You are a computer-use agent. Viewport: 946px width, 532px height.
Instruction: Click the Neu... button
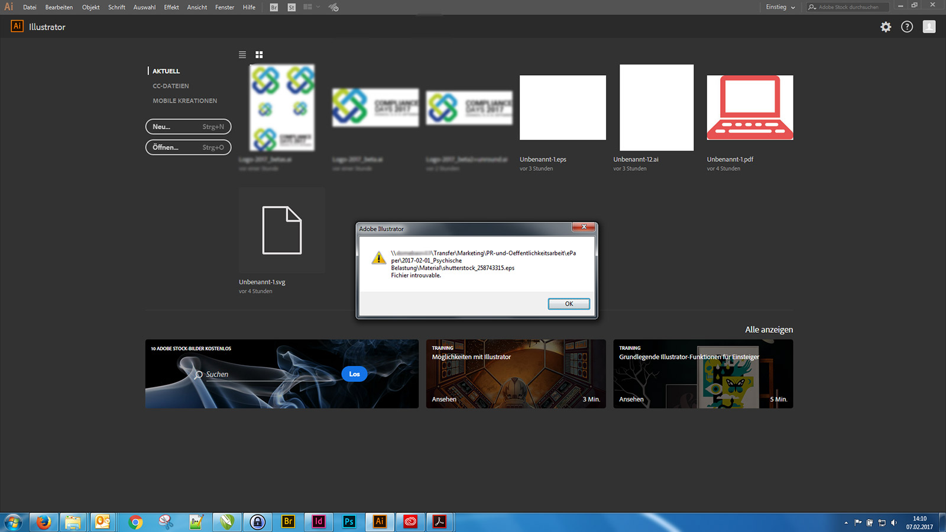pyautogui.click(x=188, y=126)
